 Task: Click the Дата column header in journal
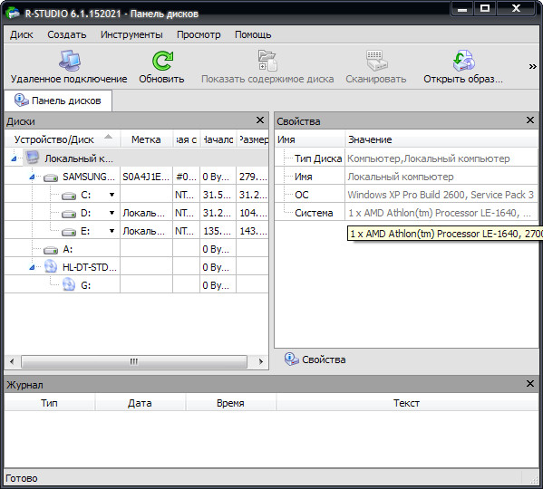coord(140,403)
